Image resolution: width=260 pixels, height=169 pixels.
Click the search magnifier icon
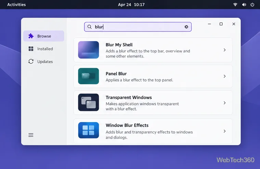click(x=89, y=27)
